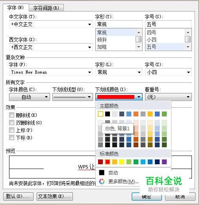The image size is (199, 205).
Task: Choose light green standard color
Action: pyautogui.click(x=129, y=162)
